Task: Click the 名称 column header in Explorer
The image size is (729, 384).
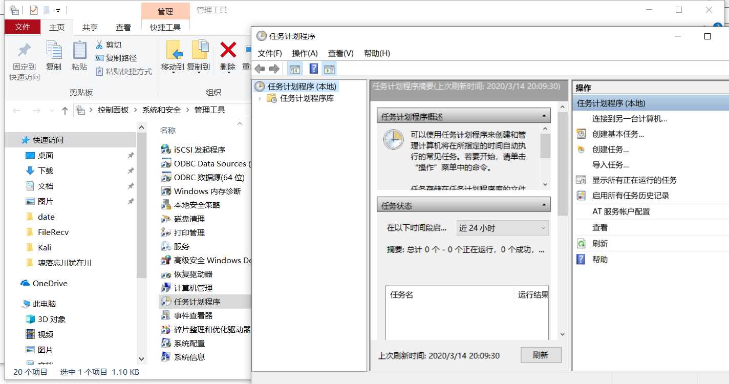Action: click(168, 130)
